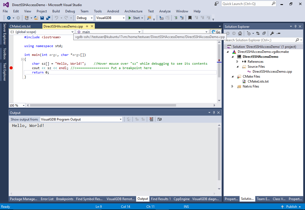Click the feedback icon beside Quick Launch
Viewport: 305px width, 210px height.
coord(217,4)
